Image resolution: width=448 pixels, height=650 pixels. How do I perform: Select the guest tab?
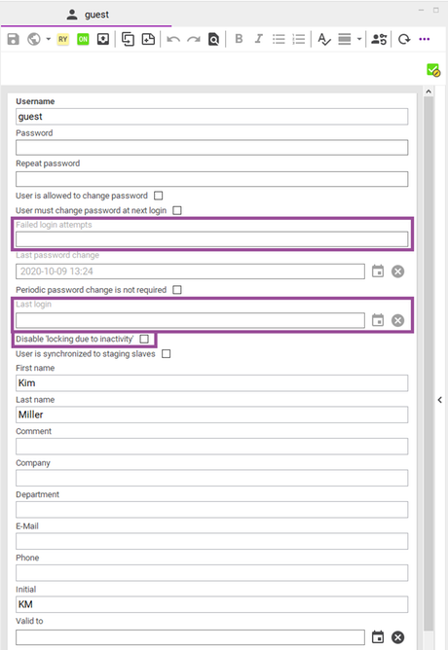[87, 15]
